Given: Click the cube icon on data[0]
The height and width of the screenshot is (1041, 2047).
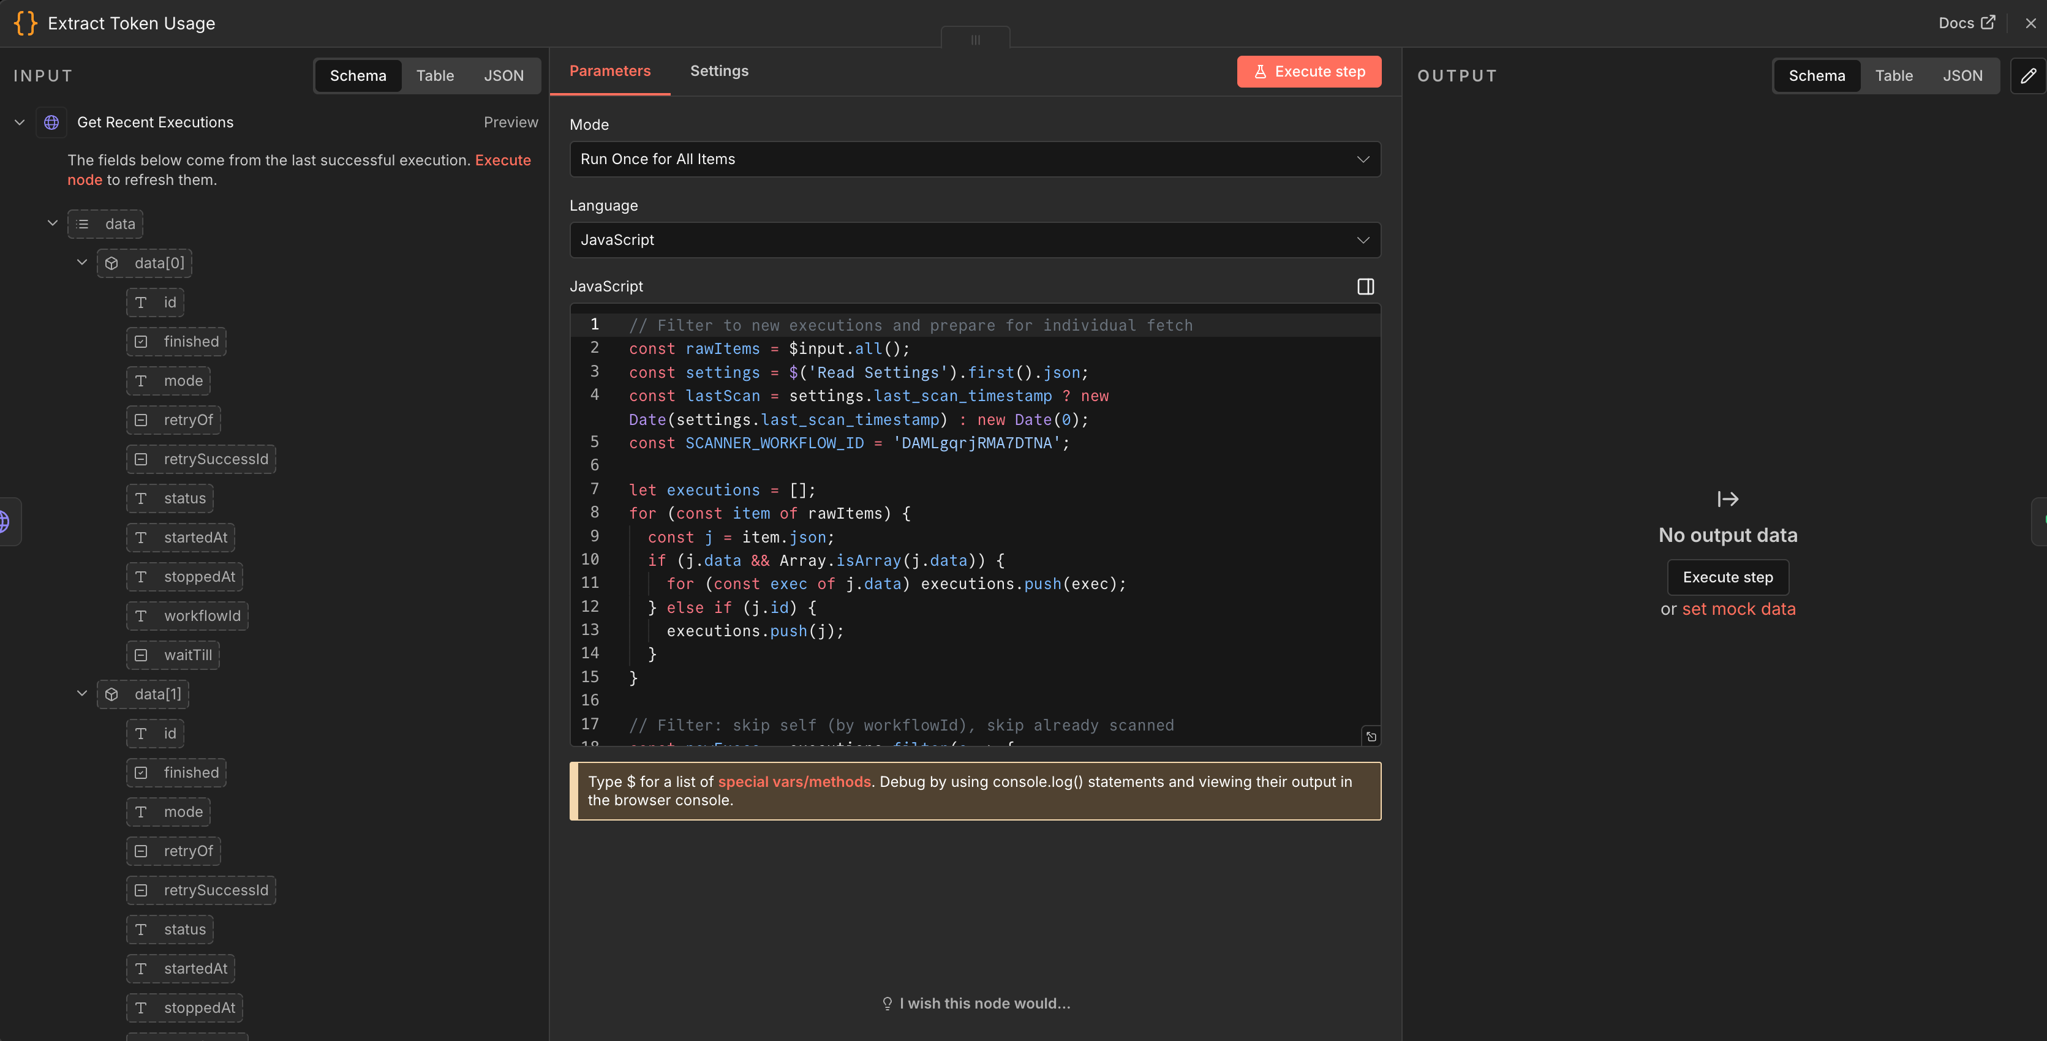Looking at the screenshot, I should click(x=112, y=263).
